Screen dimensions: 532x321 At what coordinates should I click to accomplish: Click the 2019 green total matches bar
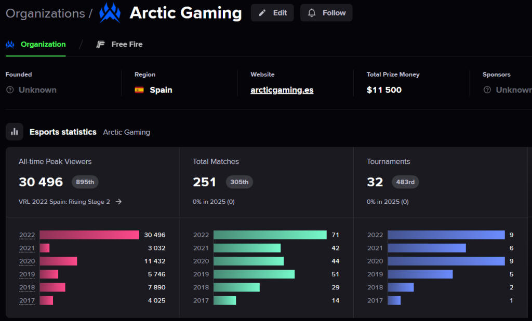tap(254, 274)
